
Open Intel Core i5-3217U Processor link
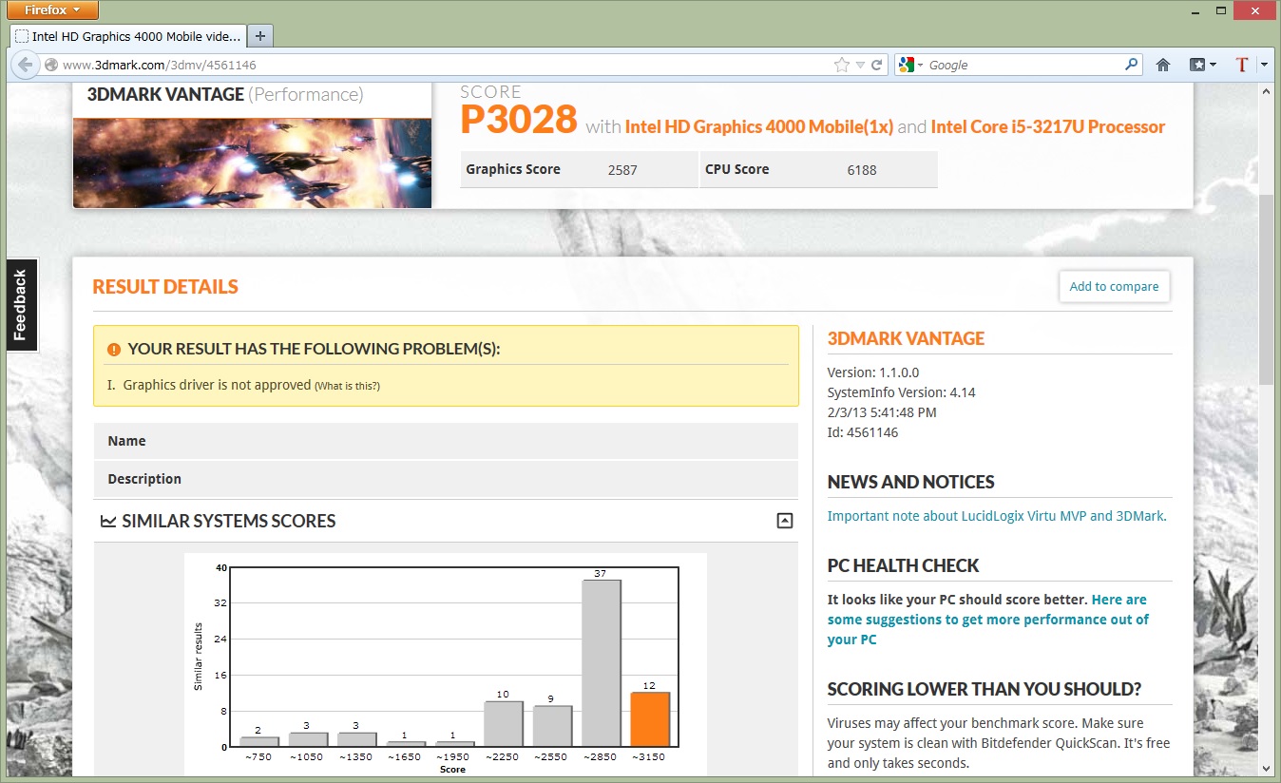pyautogui.click(x=1048, y=127)
